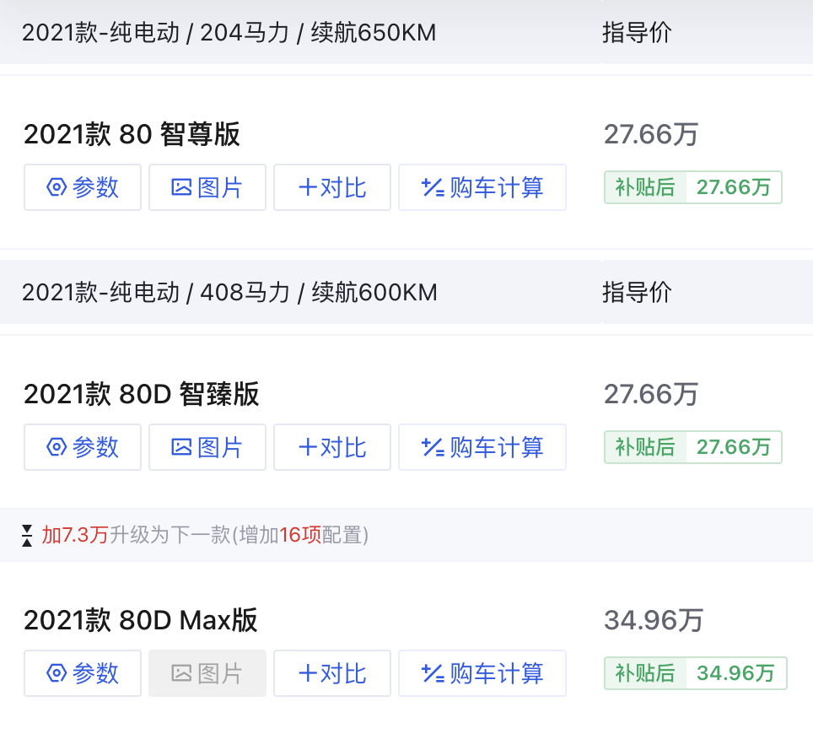Screen dimensions: 813x734
Task: Click disabled 图片 button of 80D Max版
Action: coord(207,673)
